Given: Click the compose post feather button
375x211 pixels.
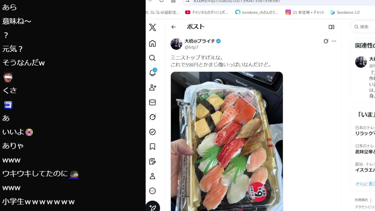Looking at the screenshot, I should (153, 207).
